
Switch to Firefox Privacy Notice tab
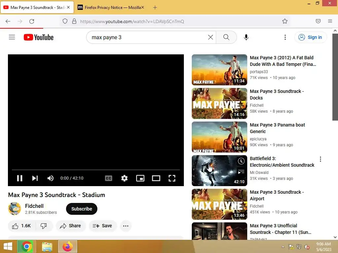point(111,8)
